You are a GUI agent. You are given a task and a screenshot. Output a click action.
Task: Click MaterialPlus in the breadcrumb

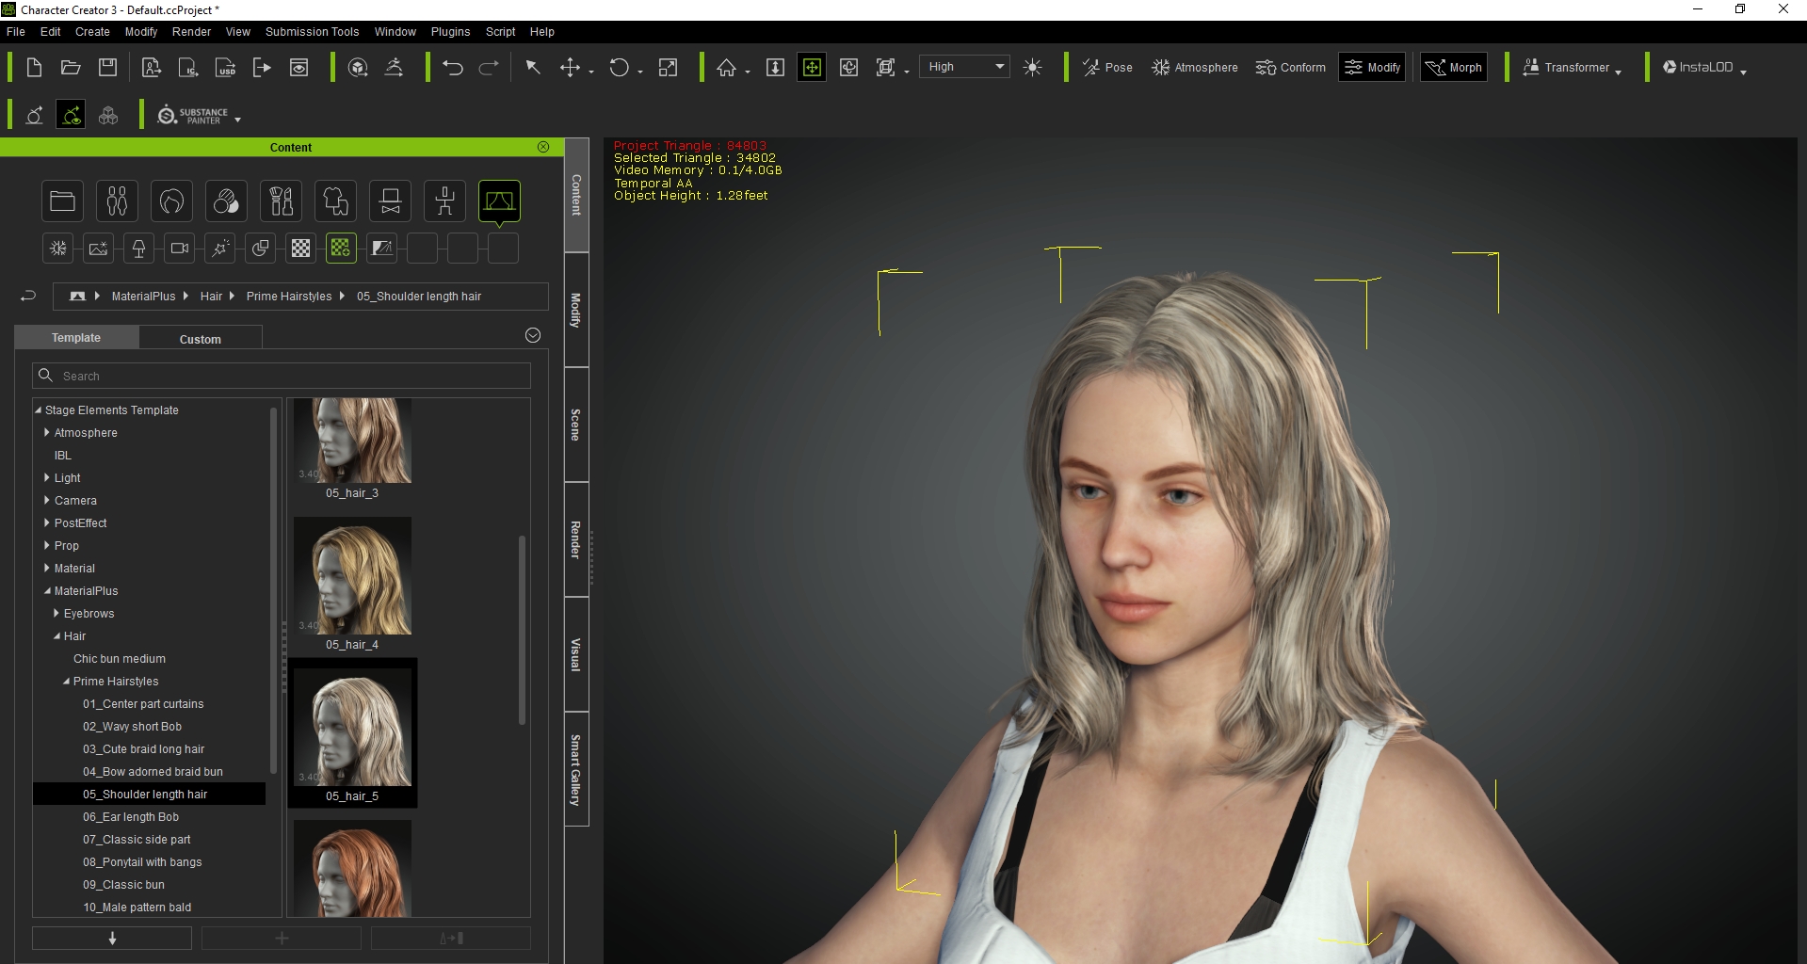point(143,296)
